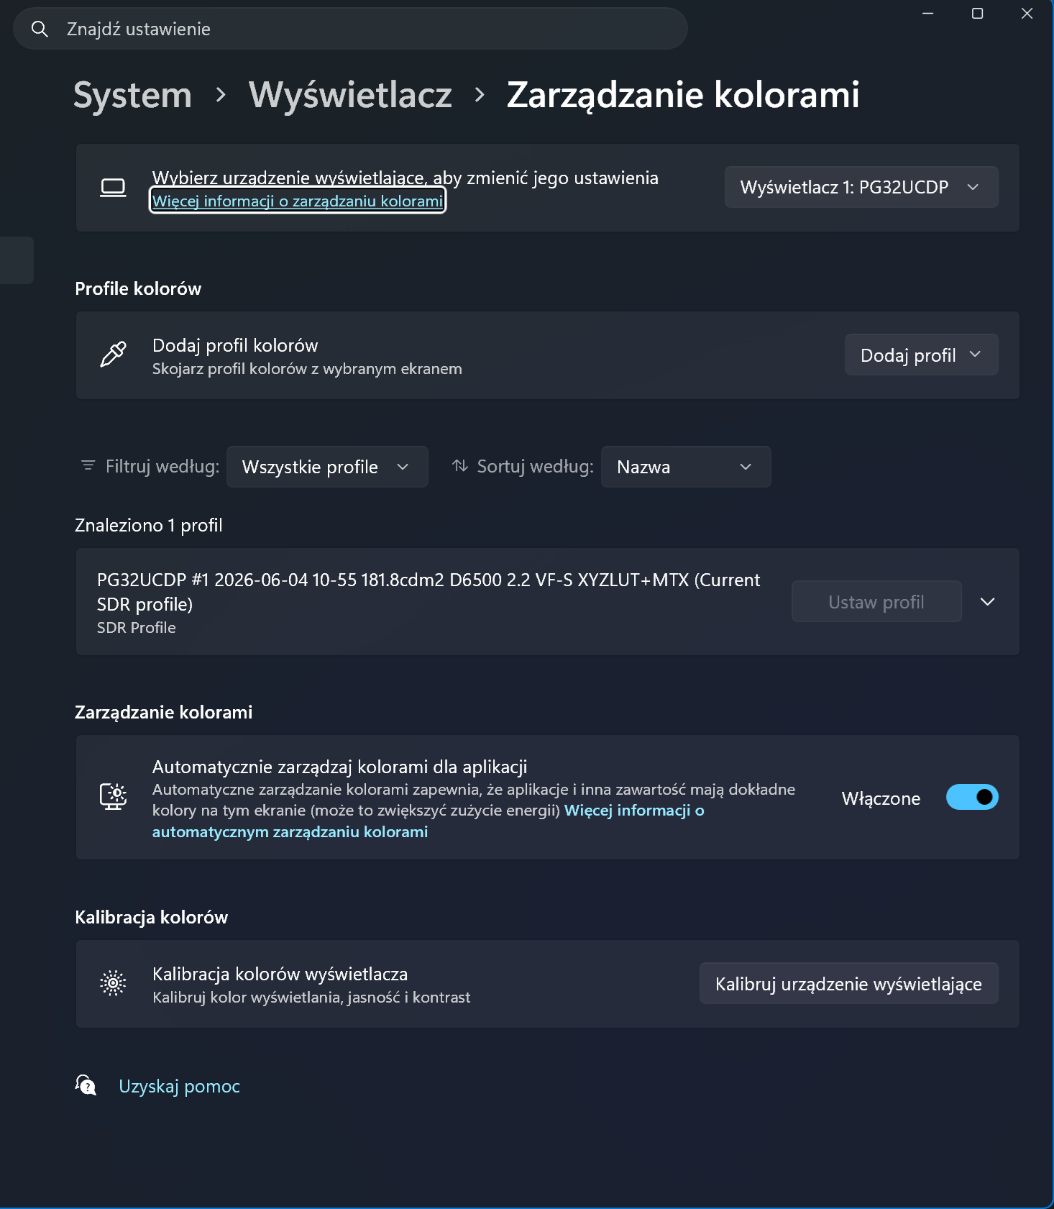The width and height of the screenshot is (1054, 1209).
Task: Open the Dodaj profil dropdown
Action: [921, 355]
